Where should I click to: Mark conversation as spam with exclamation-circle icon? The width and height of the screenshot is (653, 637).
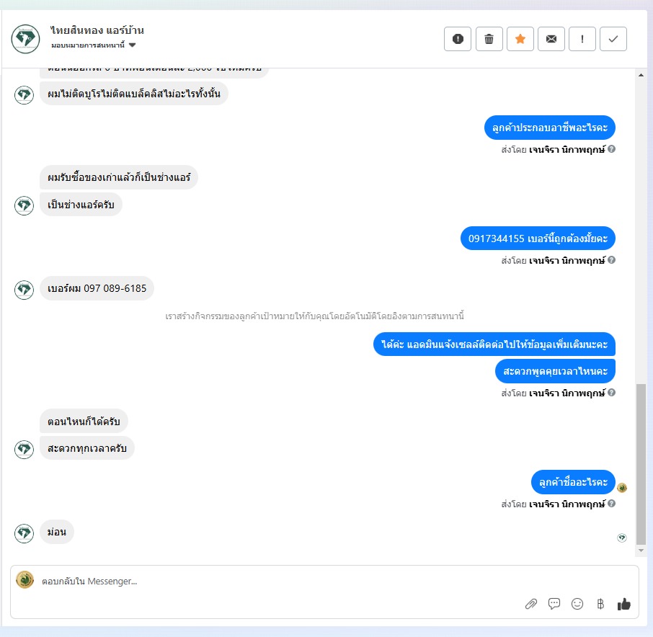tap(457, 39)
